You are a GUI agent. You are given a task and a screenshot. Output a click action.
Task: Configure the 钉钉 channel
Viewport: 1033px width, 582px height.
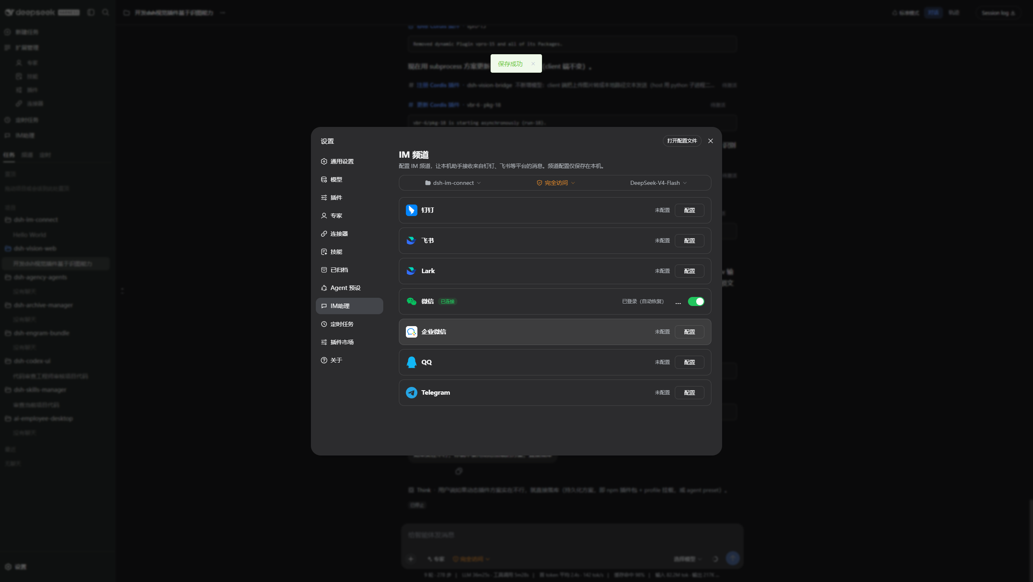coord(689,210)
